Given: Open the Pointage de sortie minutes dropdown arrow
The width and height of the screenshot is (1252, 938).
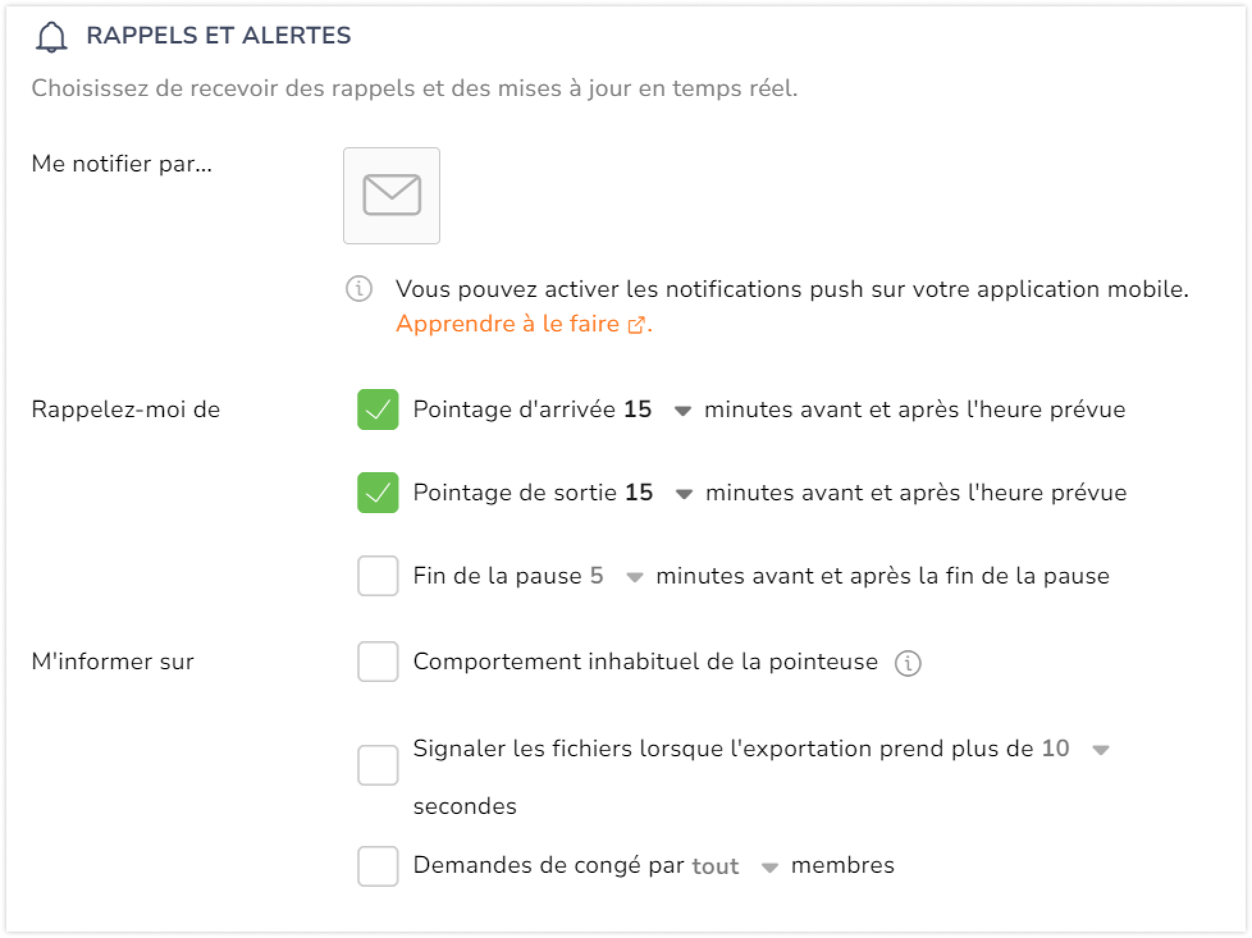Looking at the screenshot, I should (x=684, y=495).
